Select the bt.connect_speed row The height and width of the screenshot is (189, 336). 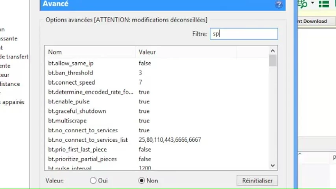coord(157,82)
